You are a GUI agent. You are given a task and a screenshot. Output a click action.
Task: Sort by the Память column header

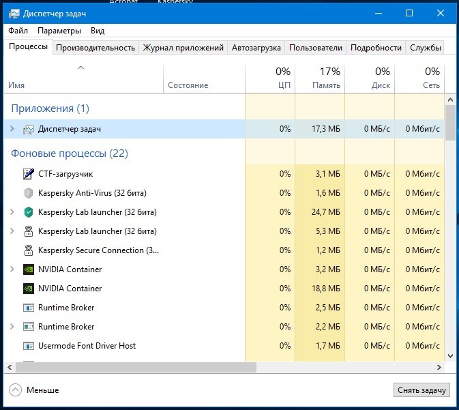coord(320,78)
